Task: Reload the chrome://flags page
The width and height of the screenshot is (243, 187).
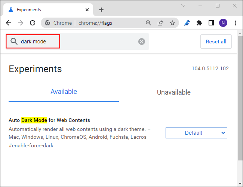Action: (x=33, y=23)
